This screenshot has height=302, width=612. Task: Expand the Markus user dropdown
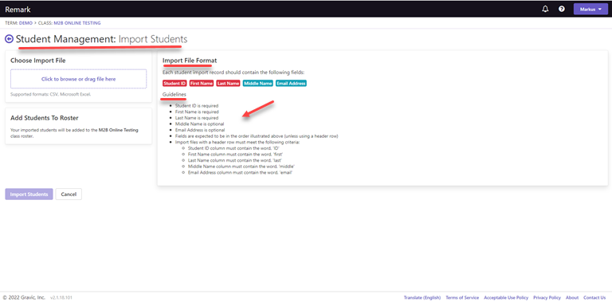pos(590,9)
